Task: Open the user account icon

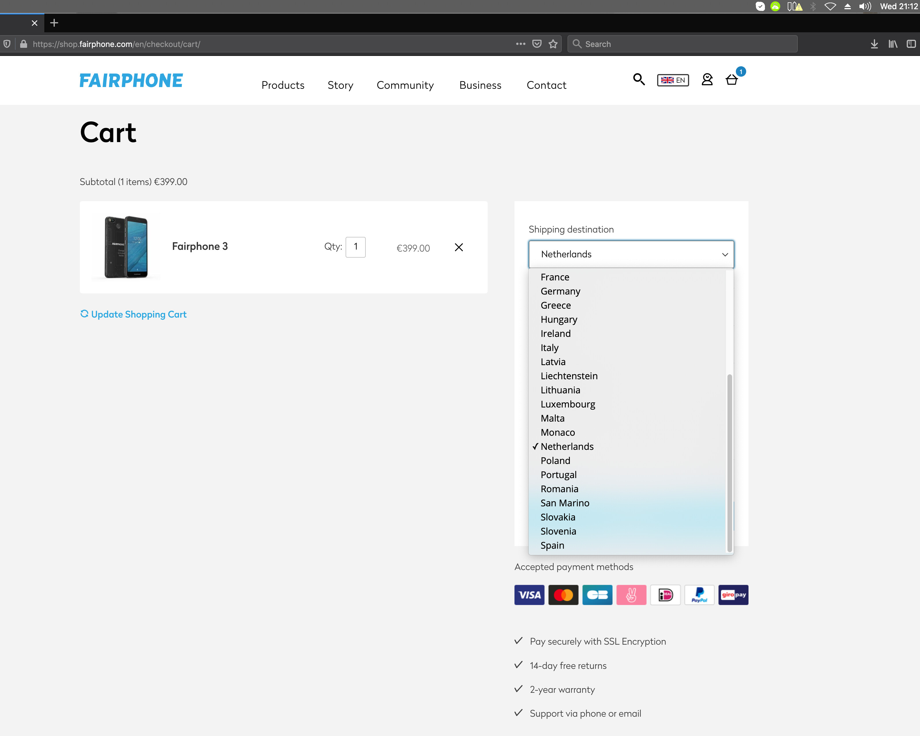Action: coord(707,79)
